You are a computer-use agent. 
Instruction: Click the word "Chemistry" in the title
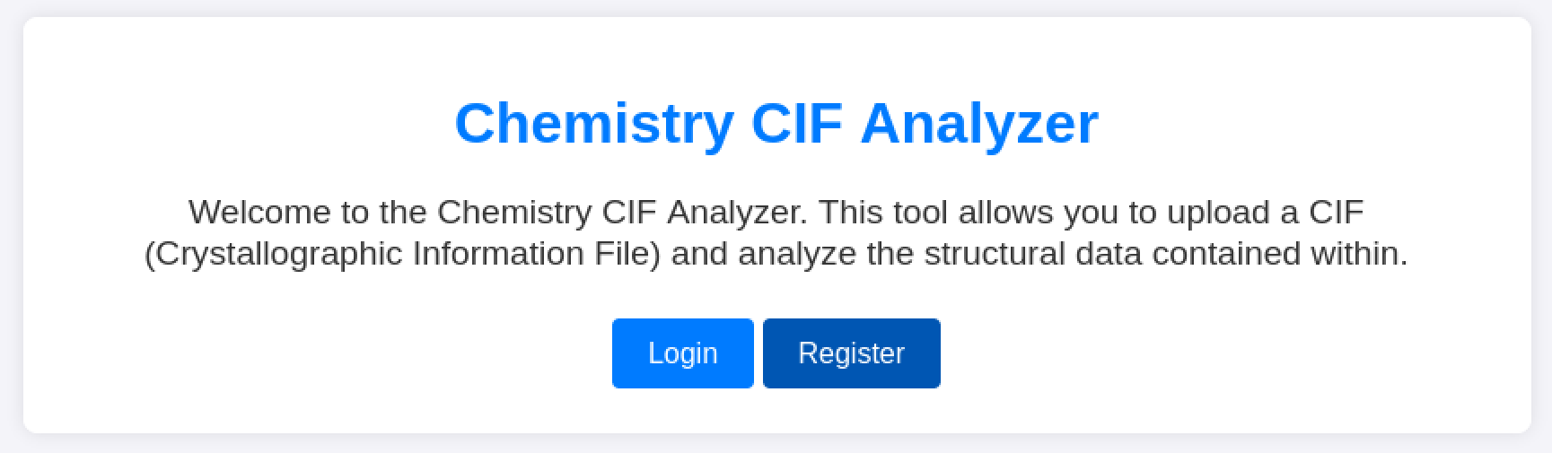point(594,123)
